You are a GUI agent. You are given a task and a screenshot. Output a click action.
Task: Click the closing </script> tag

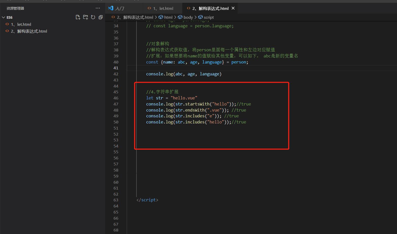pos(147,200)
